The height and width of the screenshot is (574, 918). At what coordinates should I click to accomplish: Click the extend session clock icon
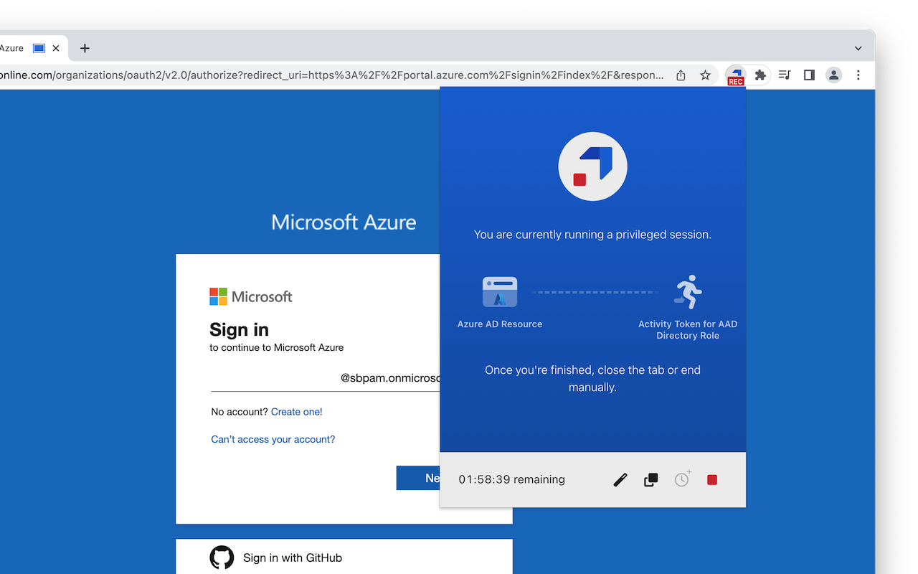pyautogui.click(x=681, y=479)
